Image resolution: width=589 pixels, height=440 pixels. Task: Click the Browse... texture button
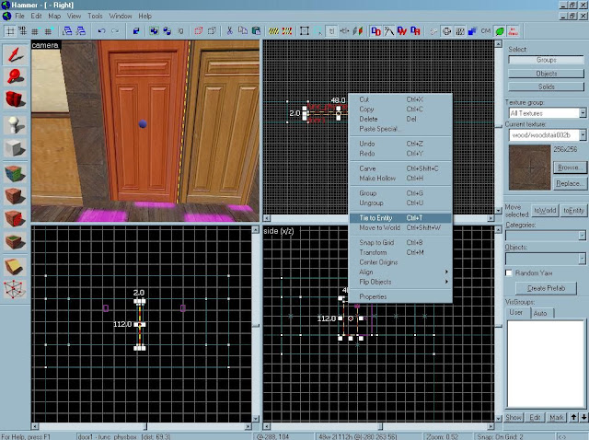pos(570,167)
